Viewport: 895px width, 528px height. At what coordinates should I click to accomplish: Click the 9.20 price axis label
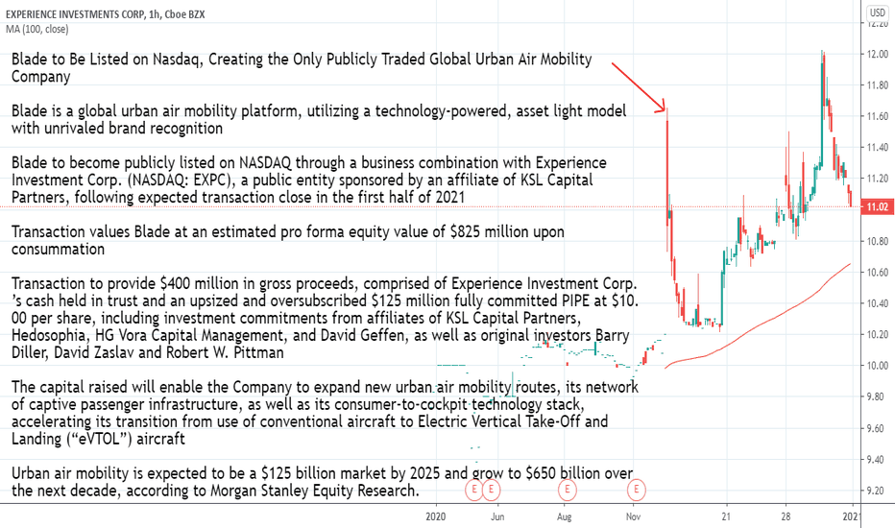point(878,491)
